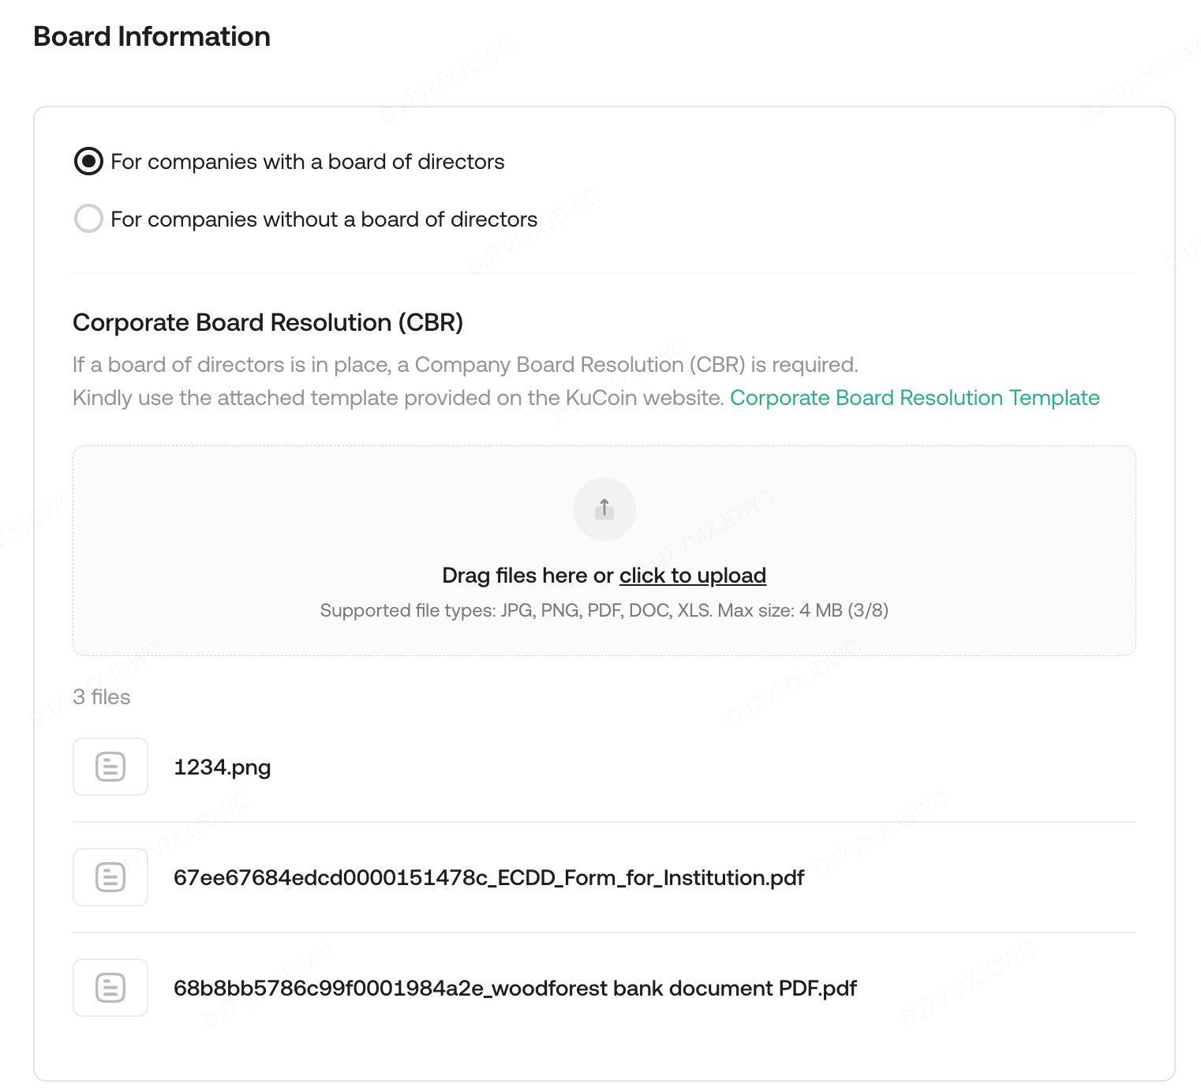This screenshot has width=1201, height=1088.
Task: Select 'For companies with a board of directors'
Action: (x=88, y=161)
